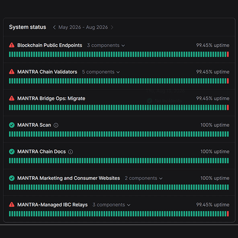Go to previous date range arrow
Image resolution: width=238 pixels, height=238 pixels.
click(x=54, y=27)
